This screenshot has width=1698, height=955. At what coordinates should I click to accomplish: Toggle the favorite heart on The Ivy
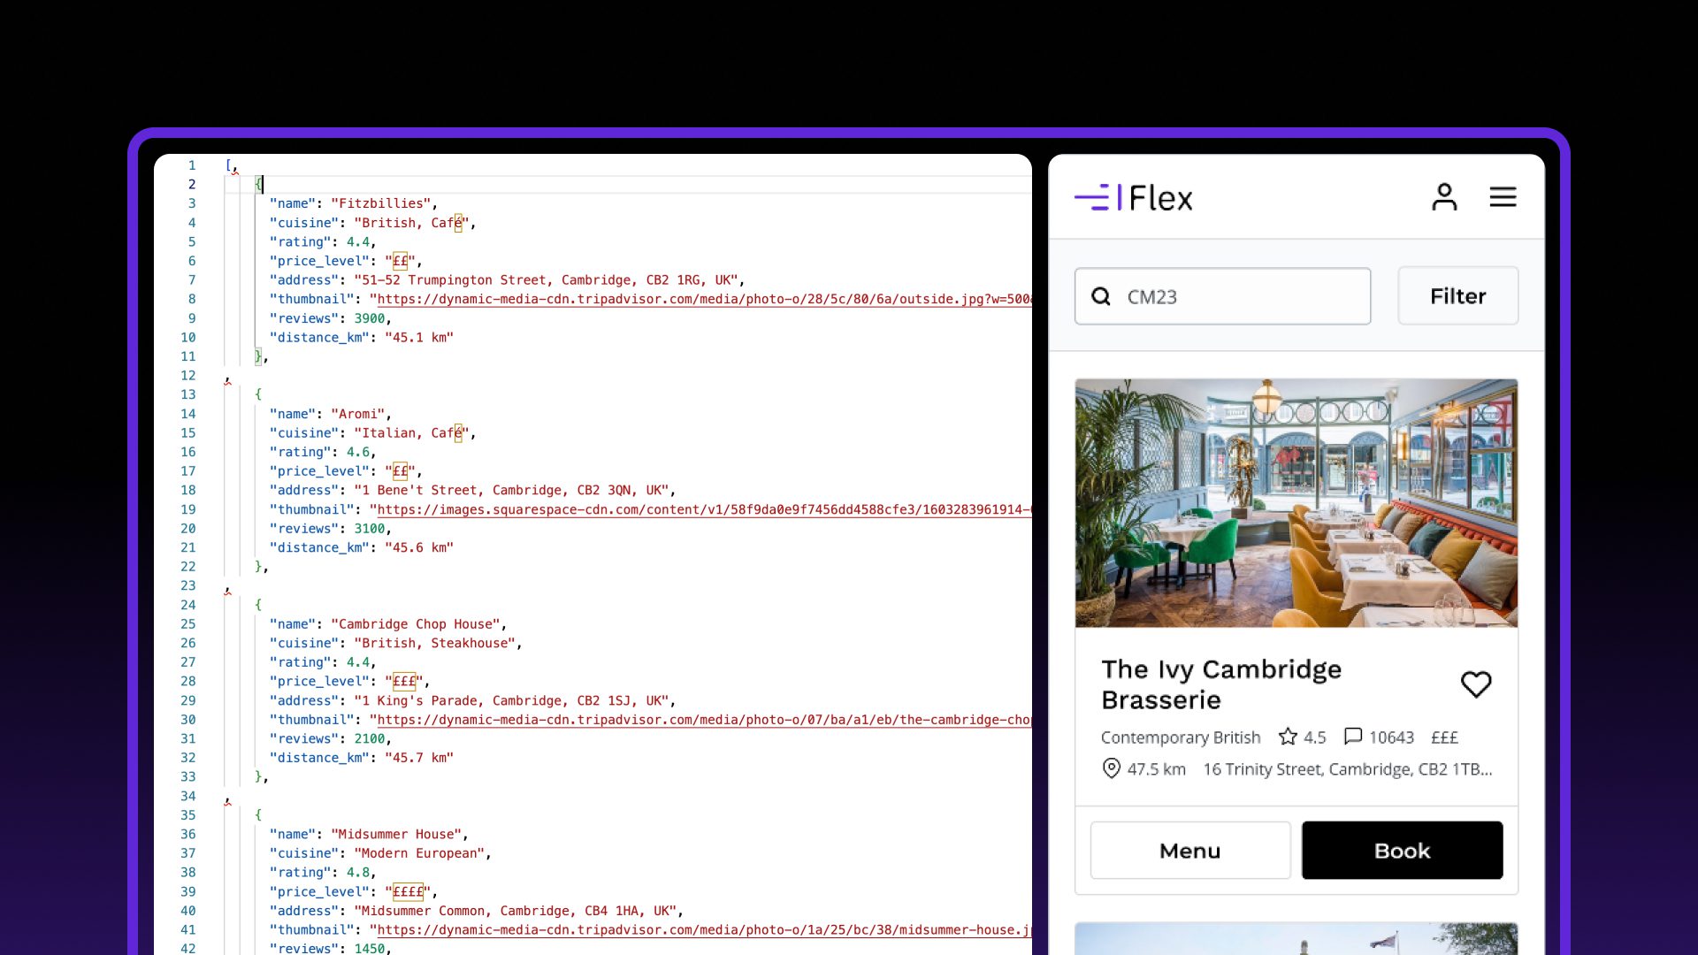(1475, 684)
